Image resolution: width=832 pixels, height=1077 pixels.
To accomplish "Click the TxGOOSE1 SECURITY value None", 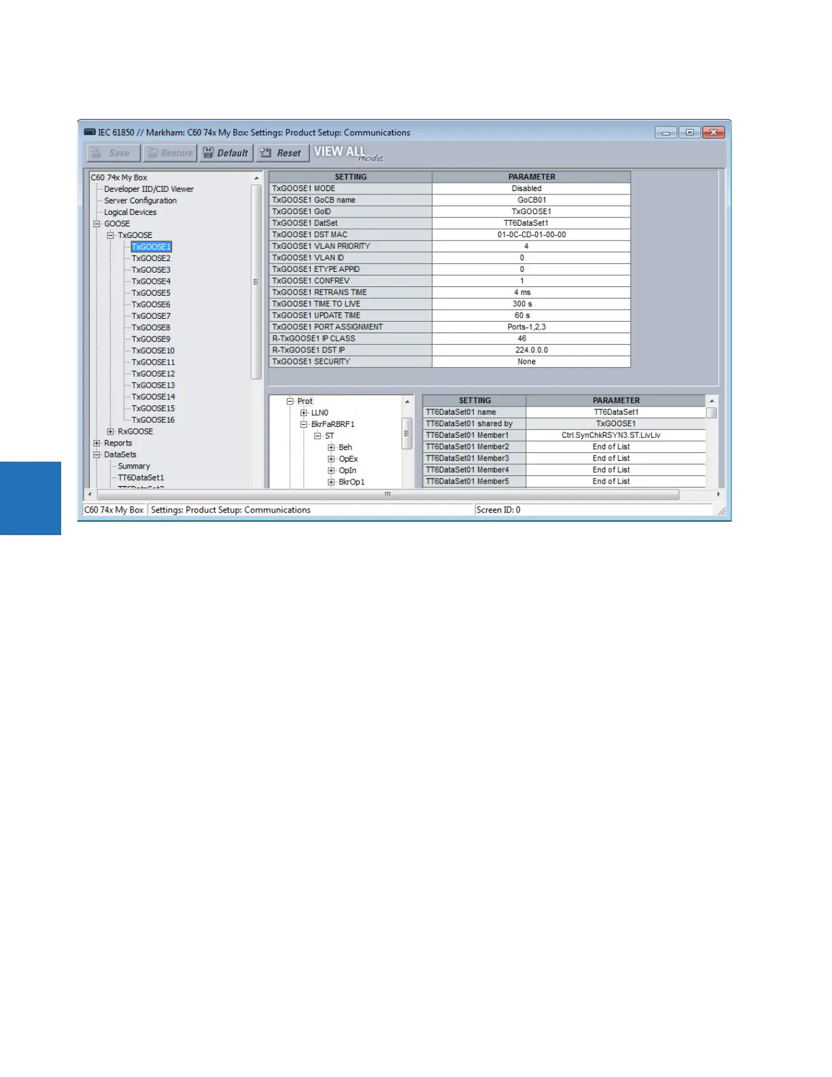I will coord(532,362).
